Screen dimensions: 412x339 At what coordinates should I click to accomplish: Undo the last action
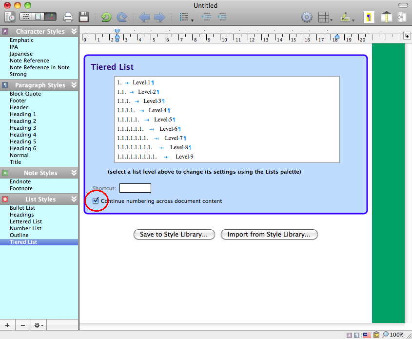coord(106,16)
